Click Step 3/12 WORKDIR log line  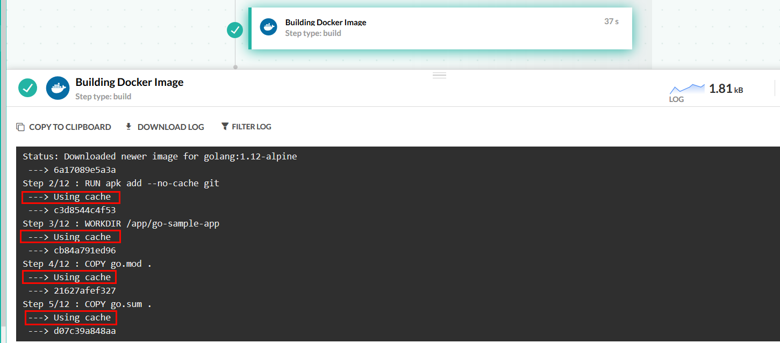121,223
